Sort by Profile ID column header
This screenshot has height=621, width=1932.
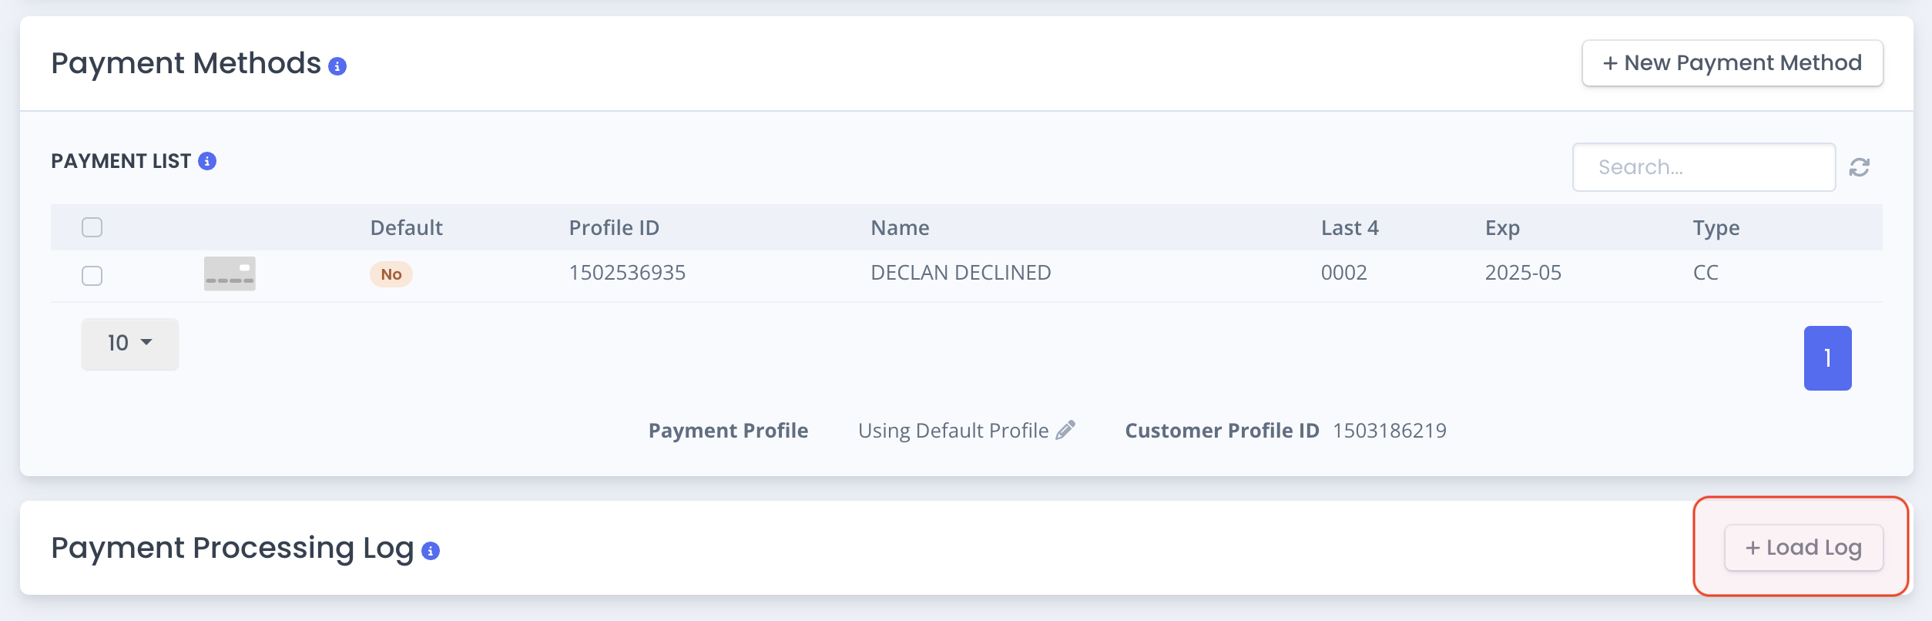614,228
